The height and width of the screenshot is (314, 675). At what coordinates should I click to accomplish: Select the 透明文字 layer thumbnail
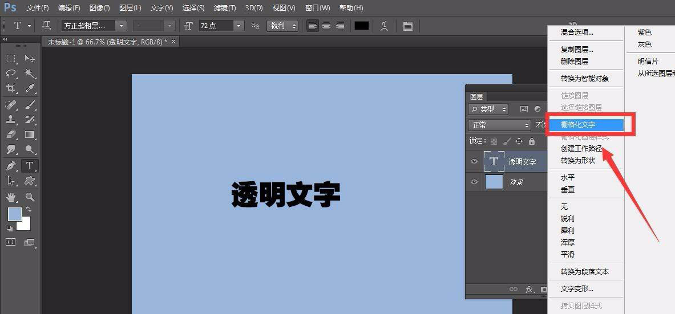pyautogui.click(x=494, y=161)
